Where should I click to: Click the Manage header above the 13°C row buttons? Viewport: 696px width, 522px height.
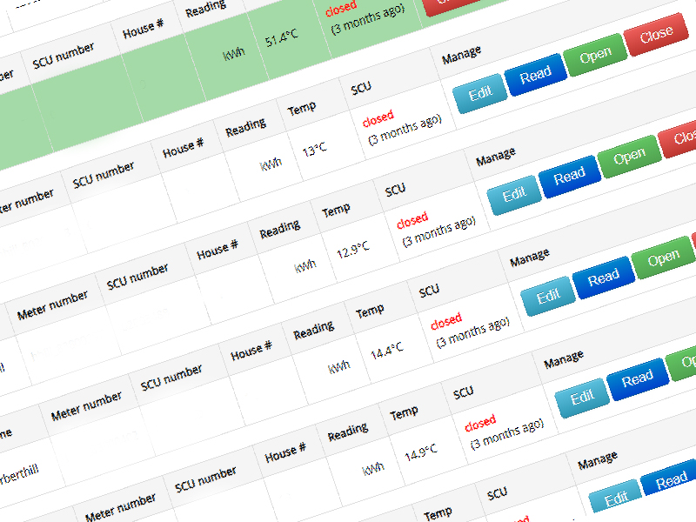462,55
